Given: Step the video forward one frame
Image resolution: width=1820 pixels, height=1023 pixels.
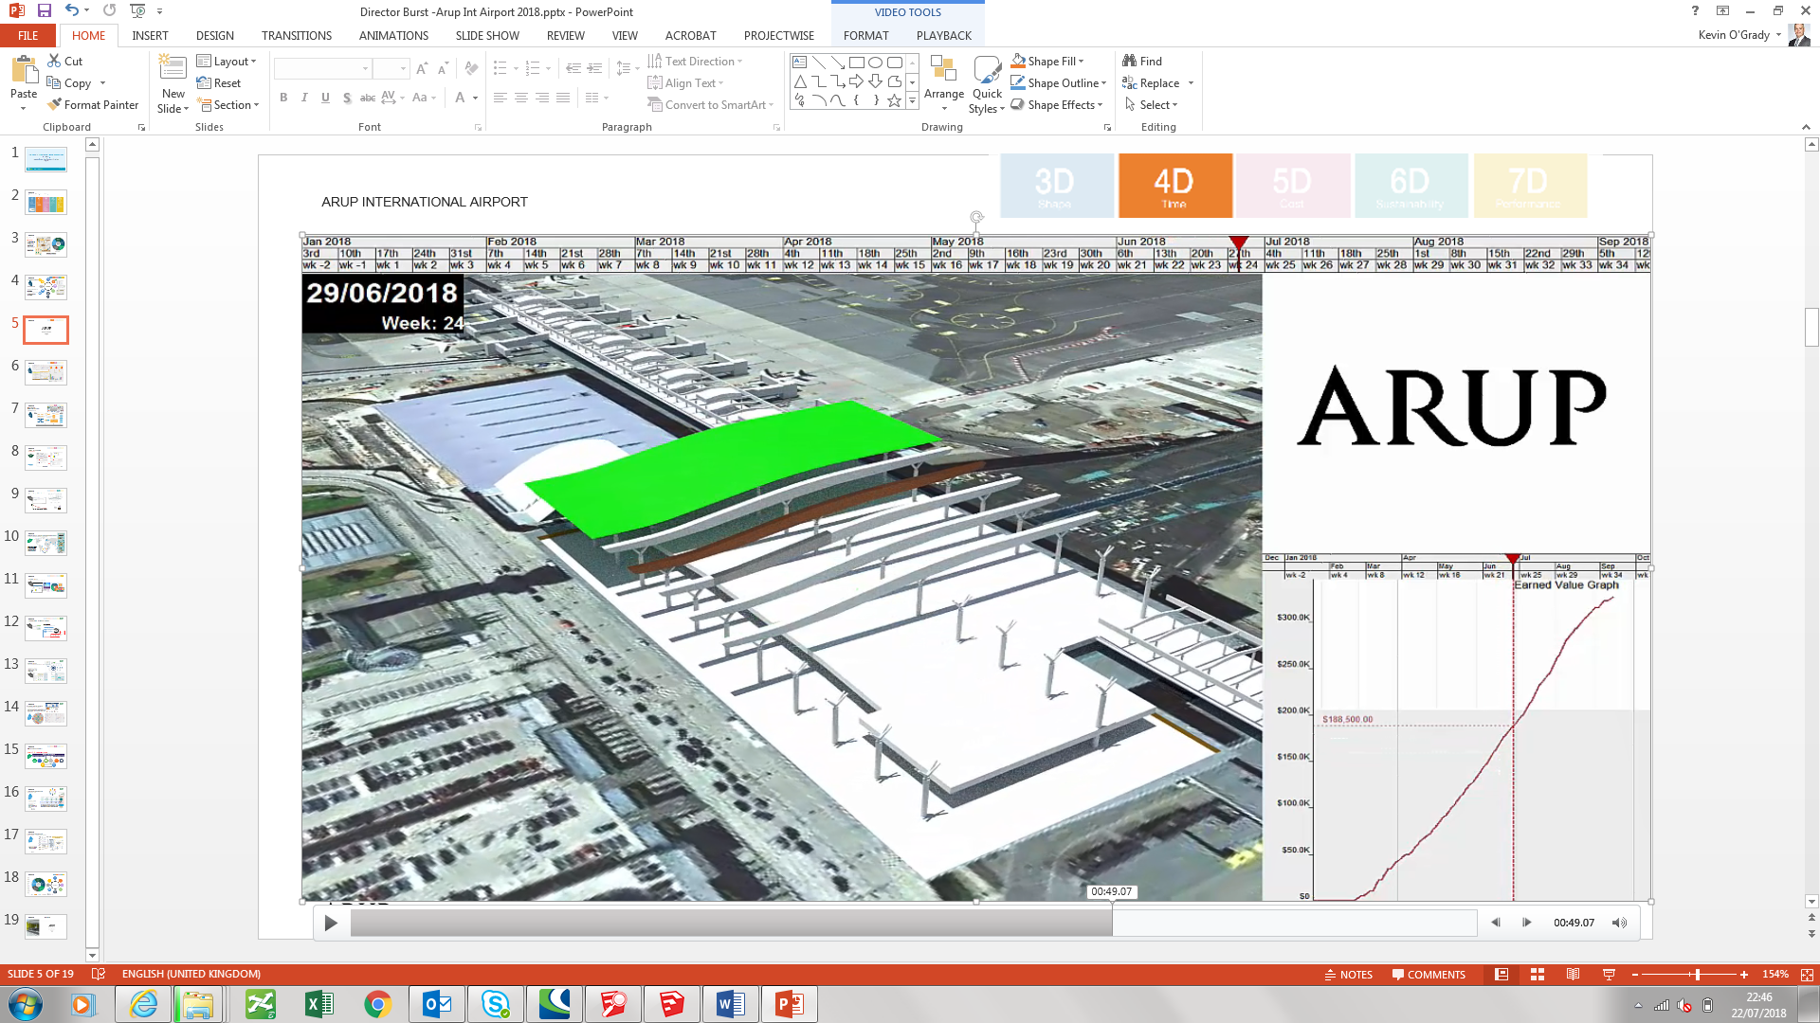Looking at the screenshot, I should tap(1526, 923).
